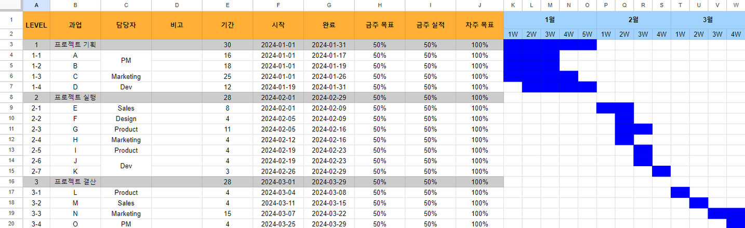Image resolution: width=745 pixels, height=228 pixels.
Task: Select task cell G
Action: (x=75, y=129)
